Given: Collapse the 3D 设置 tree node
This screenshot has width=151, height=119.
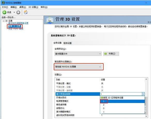Looking at the screenshot, I should [x=4, y=21].
